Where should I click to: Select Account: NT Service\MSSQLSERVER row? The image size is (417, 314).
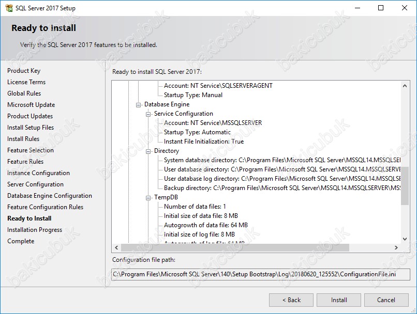pyautogui.click(x=213, y=123)
